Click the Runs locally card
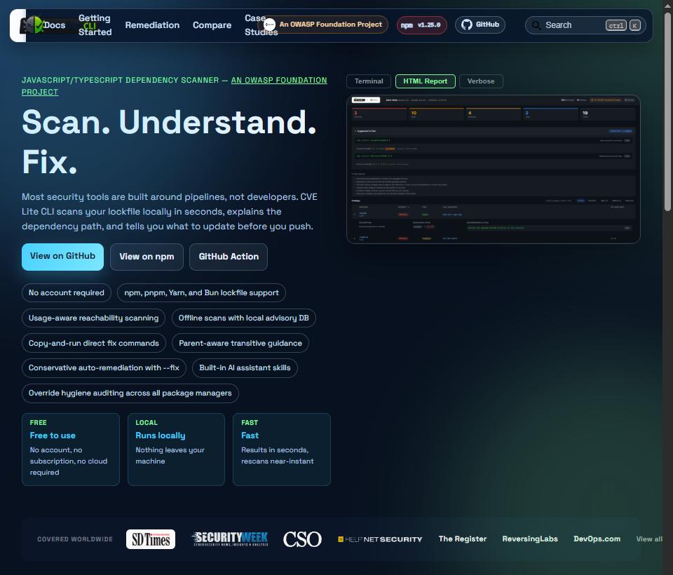 [x=176, y=449]
